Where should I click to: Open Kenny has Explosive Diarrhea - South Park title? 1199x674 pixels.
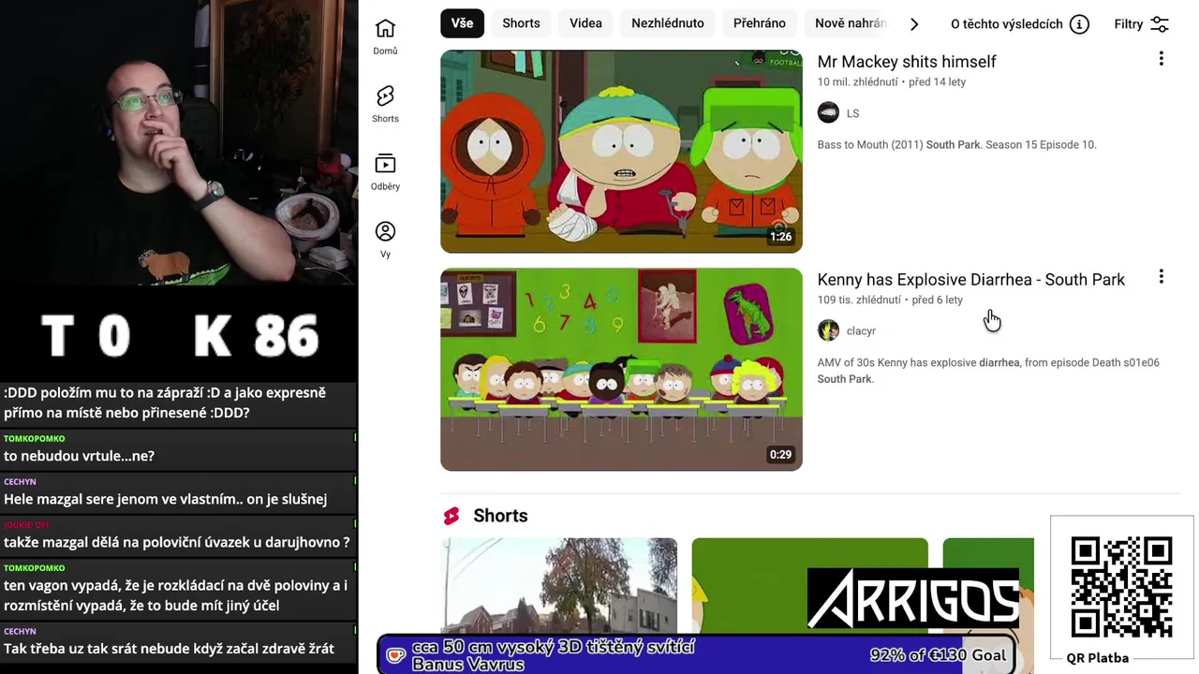point(970,280)
